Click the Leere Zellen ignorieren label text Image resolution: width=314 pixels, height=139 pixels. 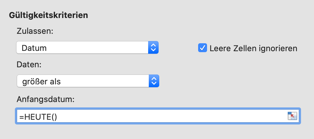point(253,48)
